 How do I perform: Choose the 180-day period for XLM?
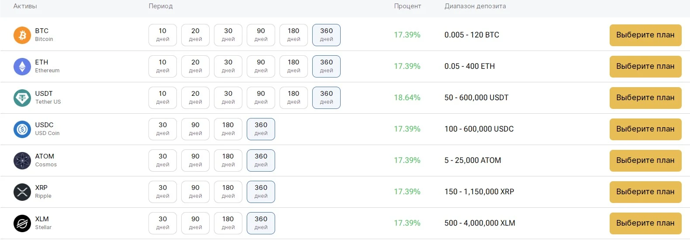pyautogui.click(x=228, y=223)
